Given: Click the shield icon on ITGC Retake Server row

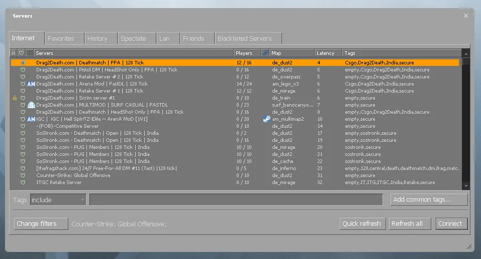Looking at the screenshot, I should 23,182.
